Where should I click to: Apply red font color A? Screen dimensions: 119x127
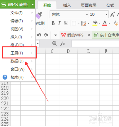pos(105,23)
